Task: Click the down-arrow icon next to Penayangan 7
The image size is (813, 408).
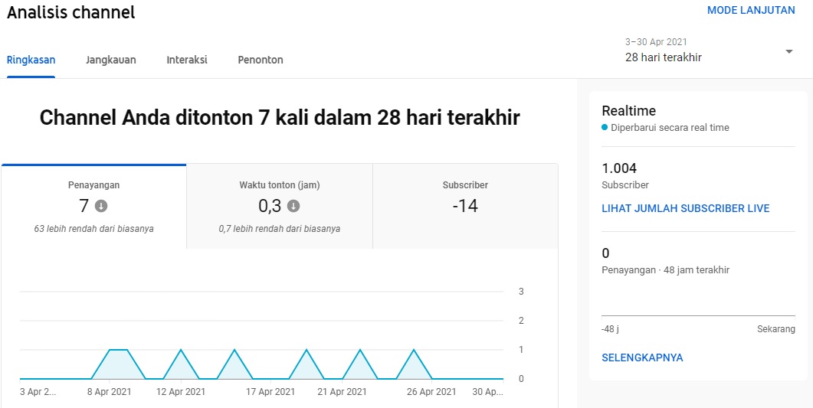Action: point(101,206)
